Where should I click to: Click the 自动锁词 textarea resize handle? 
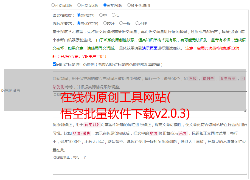pyautogui.click(x=245, y=110)
